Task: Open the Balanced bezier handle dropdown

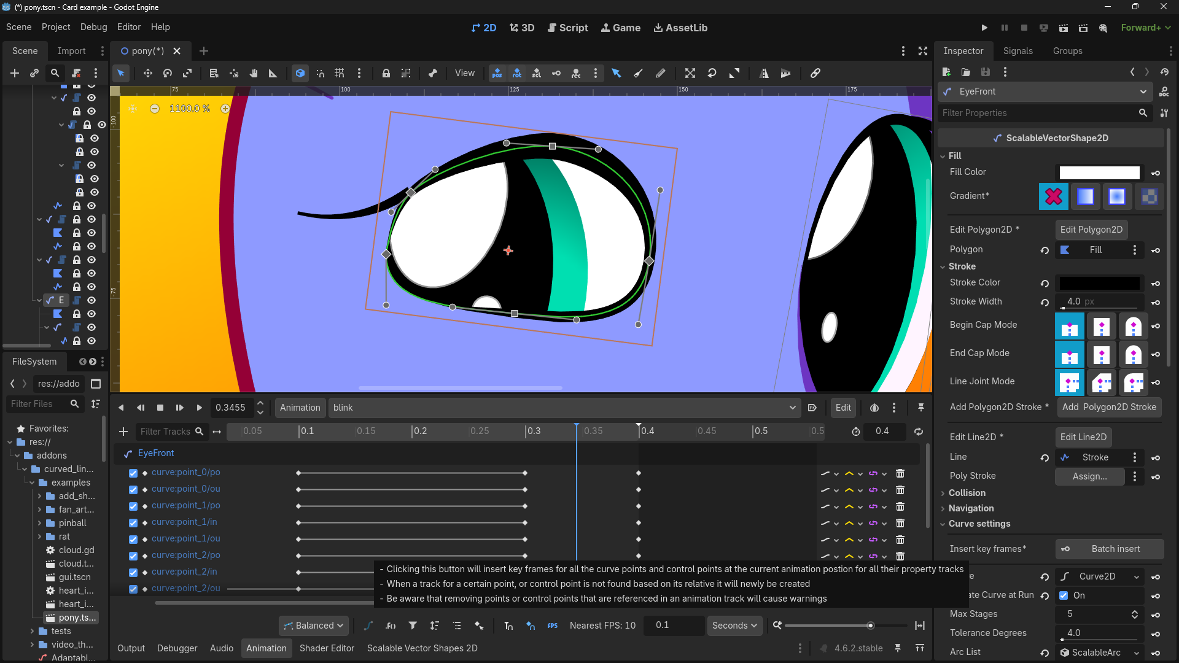Action: [x=314, y=626]
